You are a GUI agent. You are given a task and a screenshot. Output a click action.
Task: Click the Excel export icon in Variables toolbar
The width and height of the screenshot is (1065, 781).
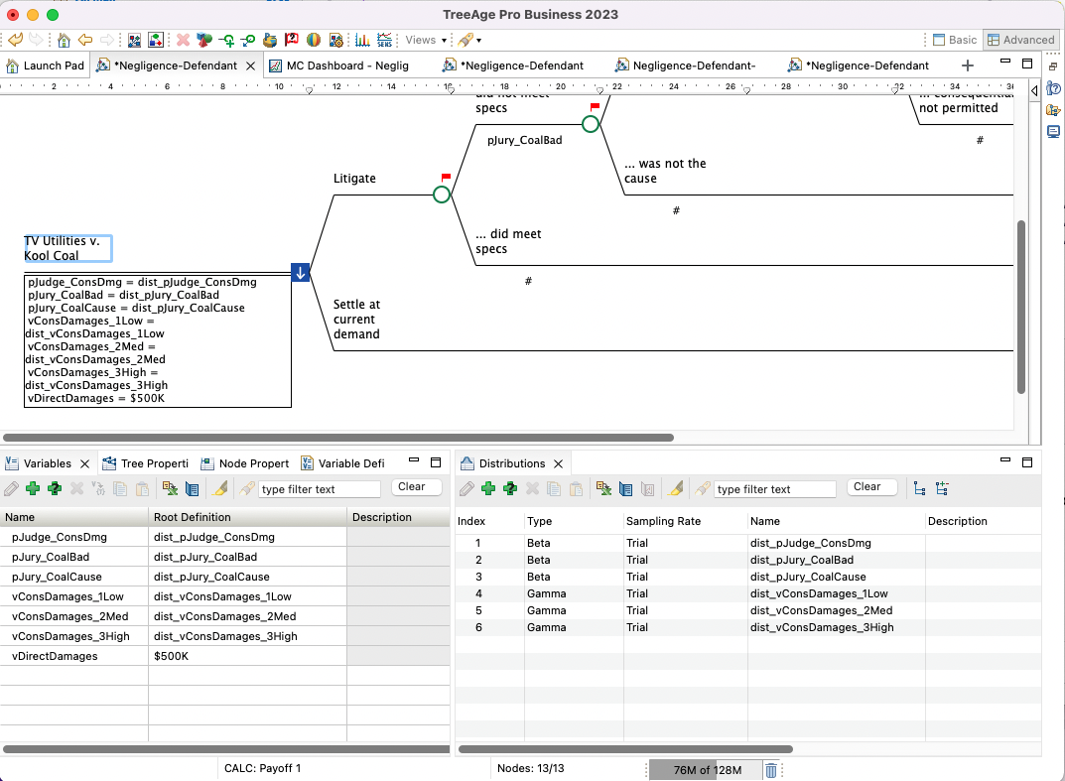[x=170, y=488]
